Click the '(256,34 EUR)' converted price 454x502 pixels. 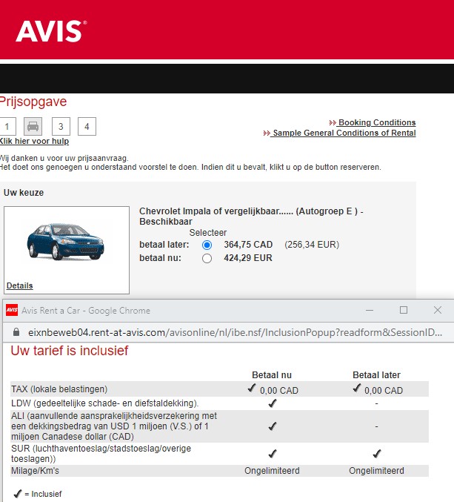[x=312, y=245]
